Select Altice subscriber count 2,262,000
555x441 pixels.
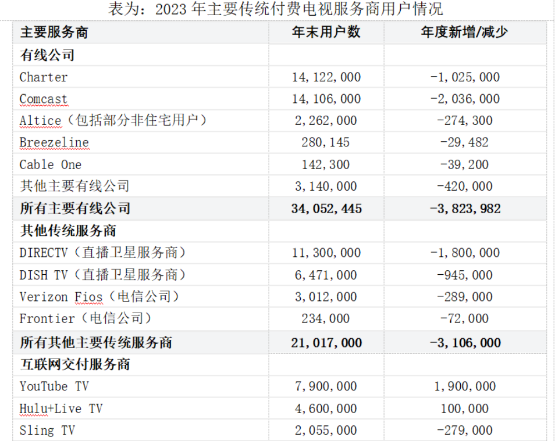(326, 121)
